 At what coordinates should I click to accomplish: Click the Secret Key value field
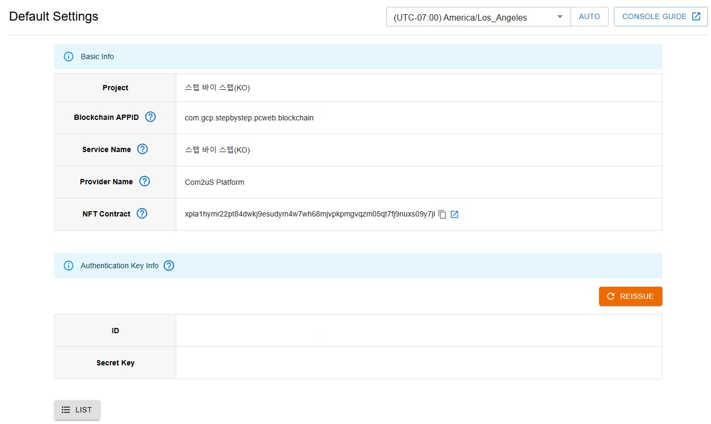(418, 363)
